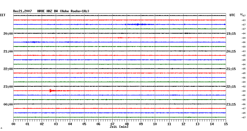The width and height of the screenshot is (247, 131).
Task: Pick minute label '03' on the time axis
Action: tap(56, 124)
